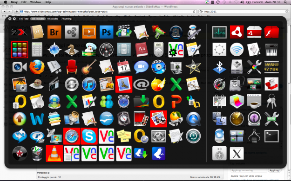
Task: Launch VoiceOver Utility icon
Action: coord(219,154)
